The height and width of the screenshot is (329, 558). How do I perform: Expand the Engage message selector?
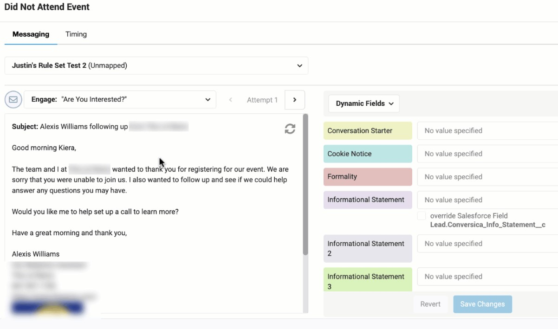coord(120,100)
